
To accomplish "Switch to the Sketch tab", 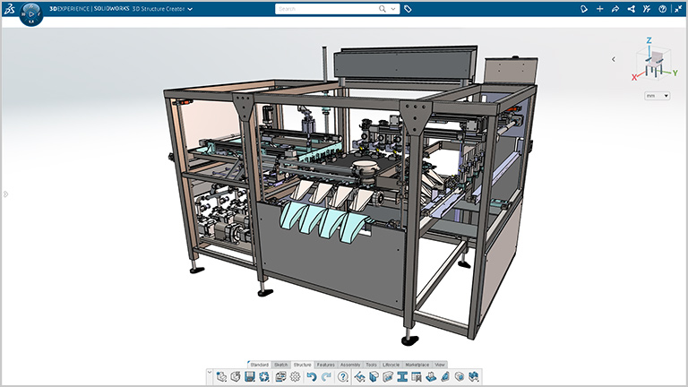I will tap(280, 365).
